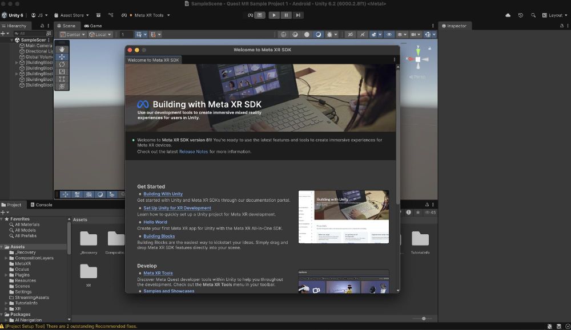This screenshot has height=330, width=571.
Task: Open the version control branch icon in top toolbar
Action: (111, 15)
